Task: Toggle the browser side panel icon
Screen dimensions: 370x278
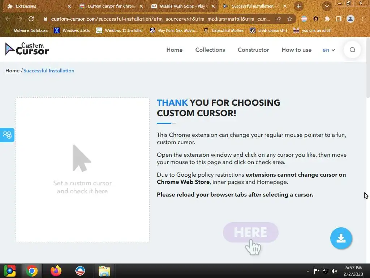Action: click(x=339, y=19)
